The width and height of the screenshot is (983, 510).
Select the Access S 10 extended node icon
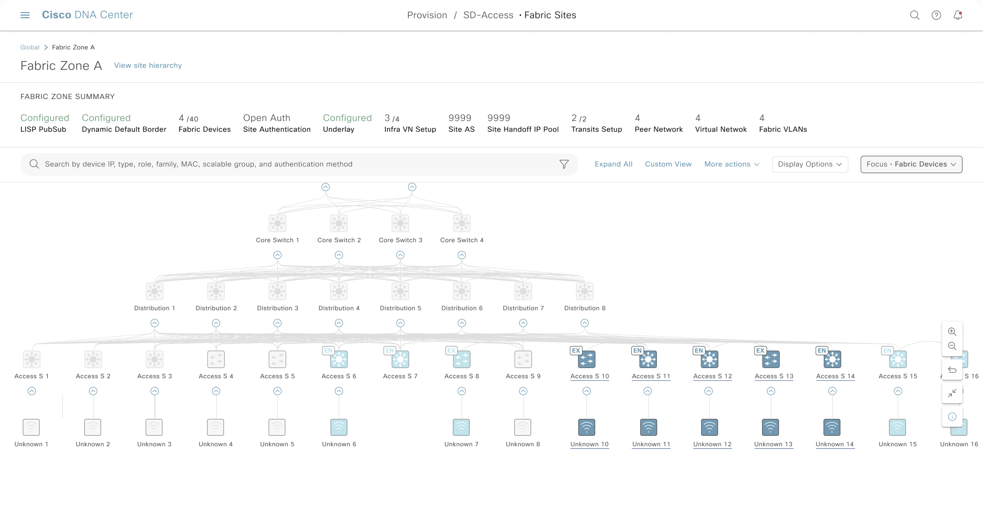(586, 359)
